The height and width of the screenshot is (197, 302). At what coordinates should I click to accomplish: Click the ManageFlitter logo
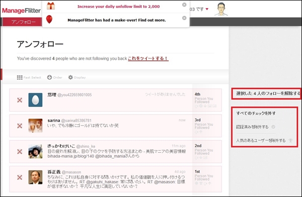click(21, 11)
